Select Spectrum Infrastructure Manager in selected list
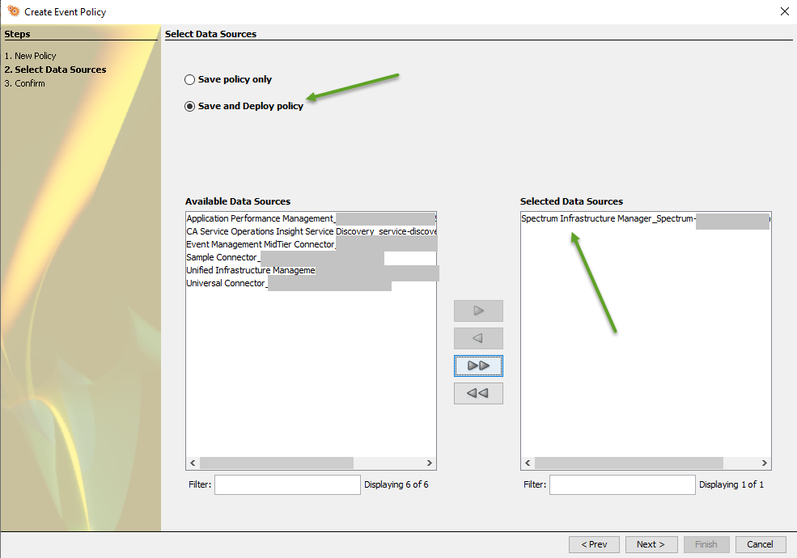Viewport: 797px width, 558px height. [646, 218]
